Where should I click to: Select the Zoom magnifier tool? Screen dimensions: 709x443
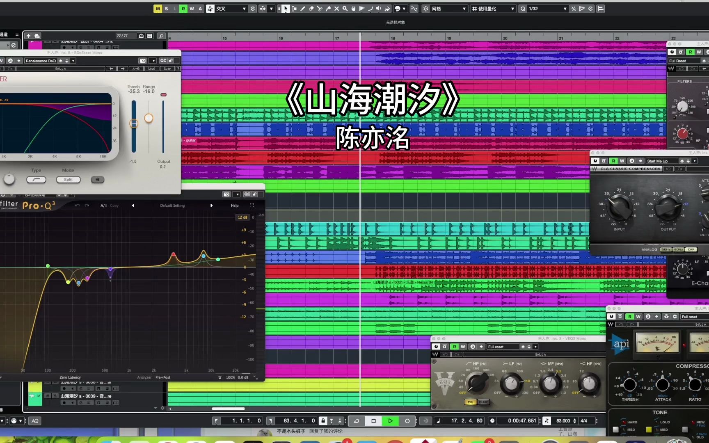345,9
